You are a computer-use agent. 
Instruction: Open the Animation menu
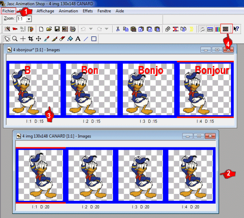click(x=68, y=11)
